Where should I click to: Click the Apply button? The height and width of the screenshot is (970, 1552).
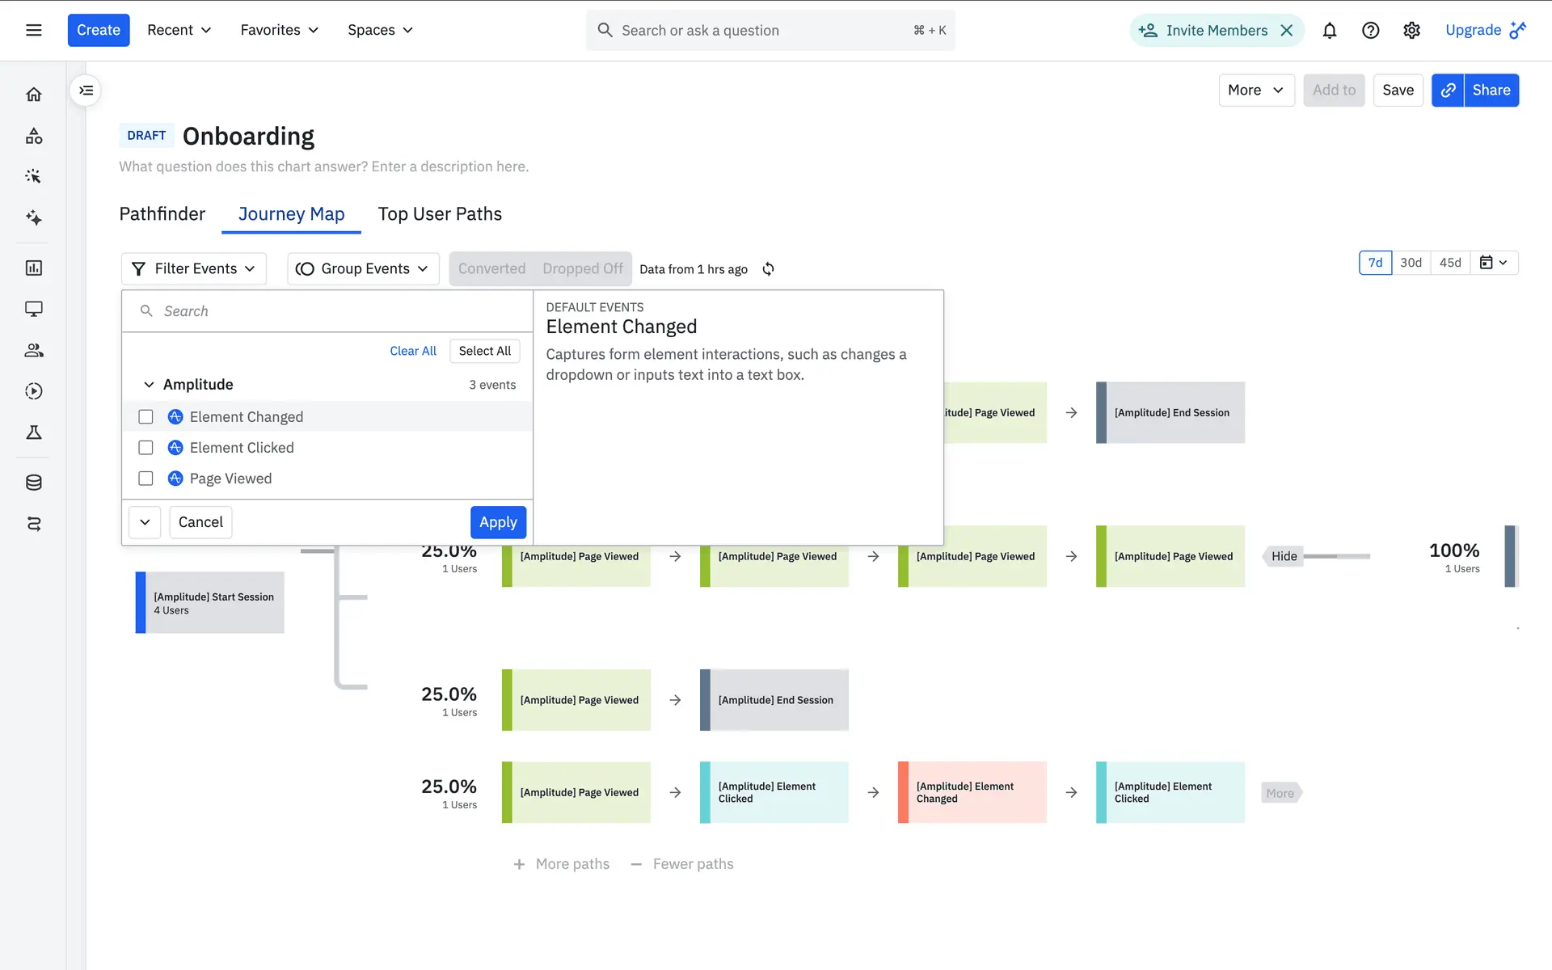[498, 522]
